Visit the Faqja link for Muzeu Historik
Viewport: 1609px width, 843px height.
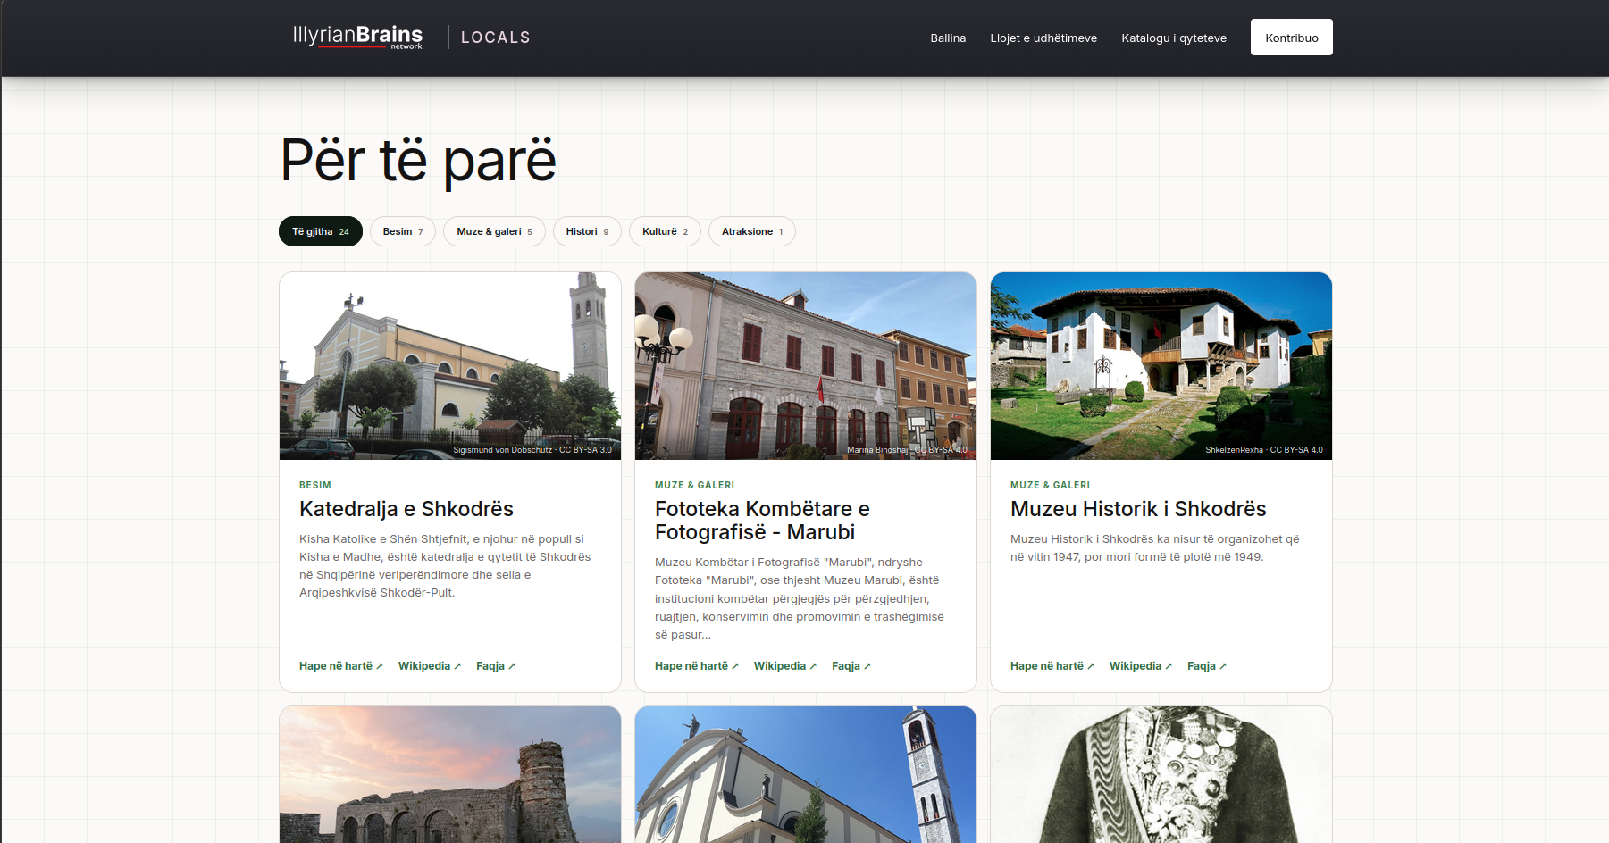tap(1207, 666)
